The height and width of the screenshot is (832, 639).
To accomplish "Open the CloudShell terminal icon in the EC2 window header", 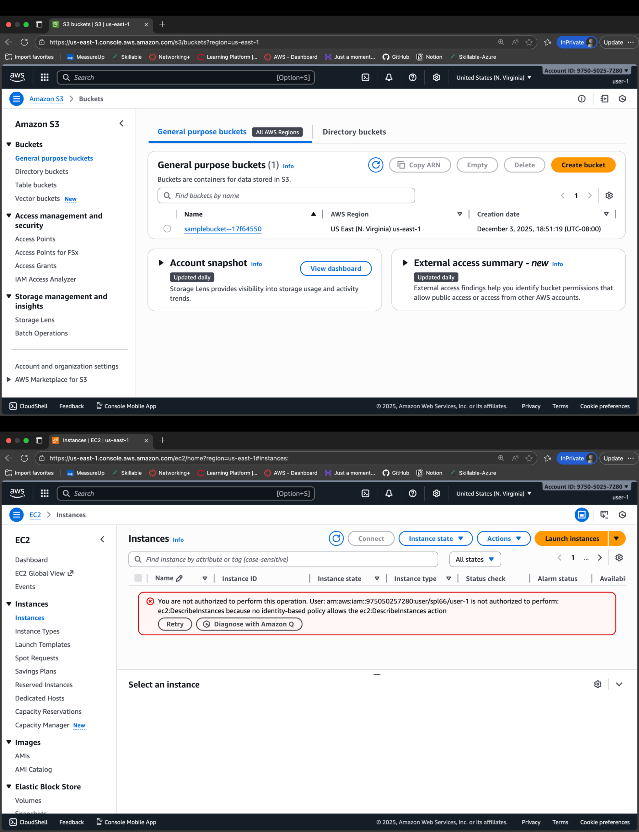I will point(365,493).
